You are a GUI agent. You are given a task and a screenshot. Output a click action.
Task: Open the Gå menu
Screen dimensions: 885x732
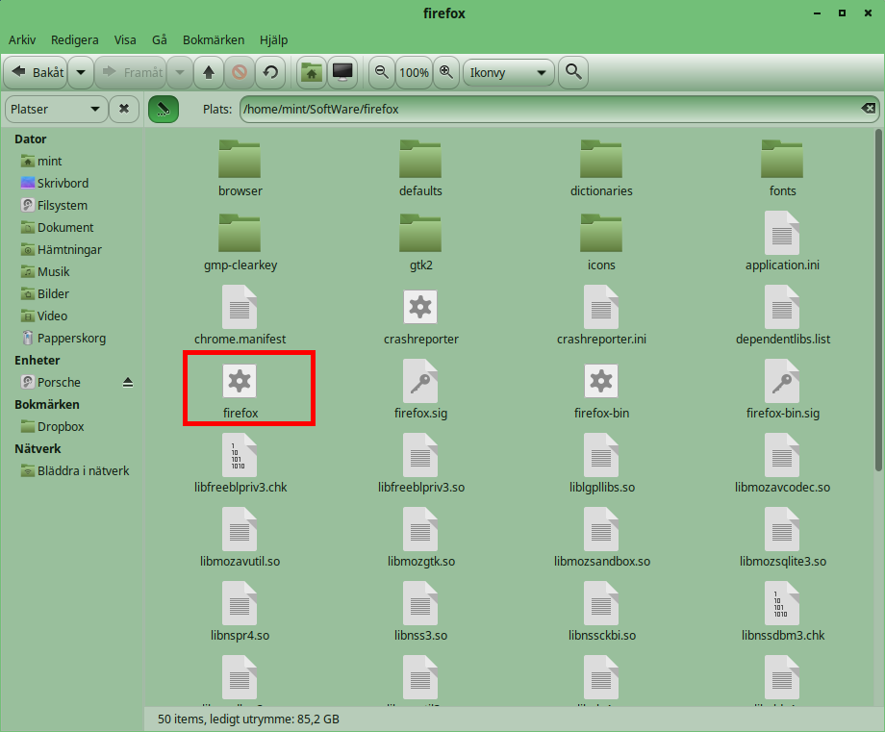coord(159,40)
